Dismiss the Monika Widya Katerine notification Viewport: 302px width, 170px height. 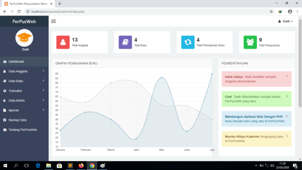pyautogui.click(x=287, y=136)
